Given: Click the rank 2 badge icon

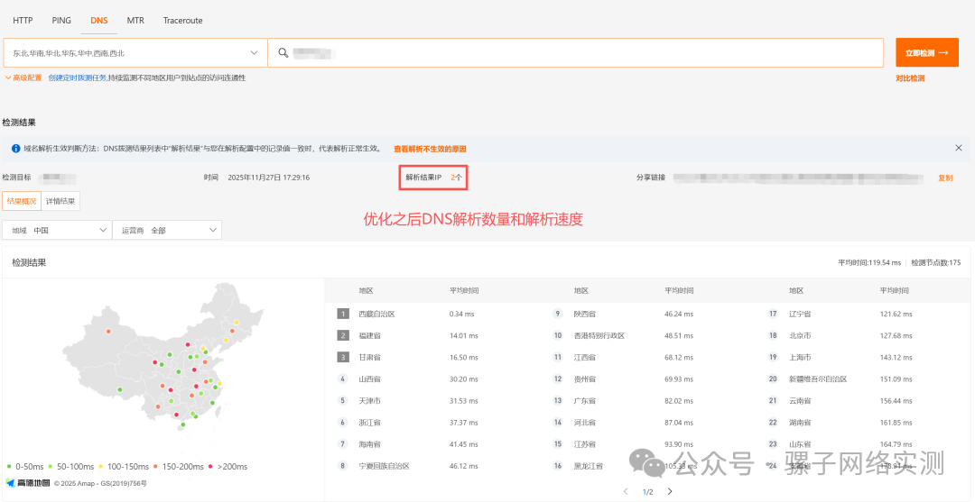Looking at the screenshot, I should coord(343,335).
